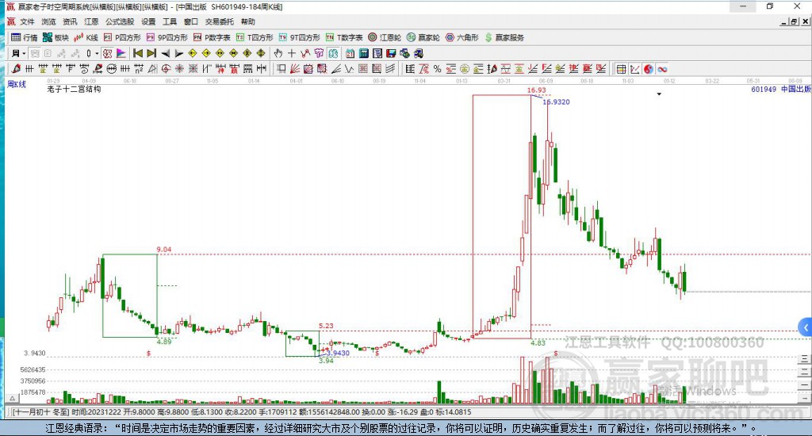Jump to first bar with skip-to-start icon

(x=138, y=53)
